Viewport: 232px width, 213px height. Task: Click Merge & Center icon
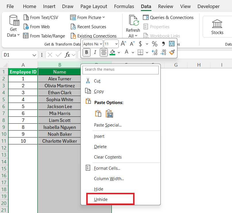[172, 44]
